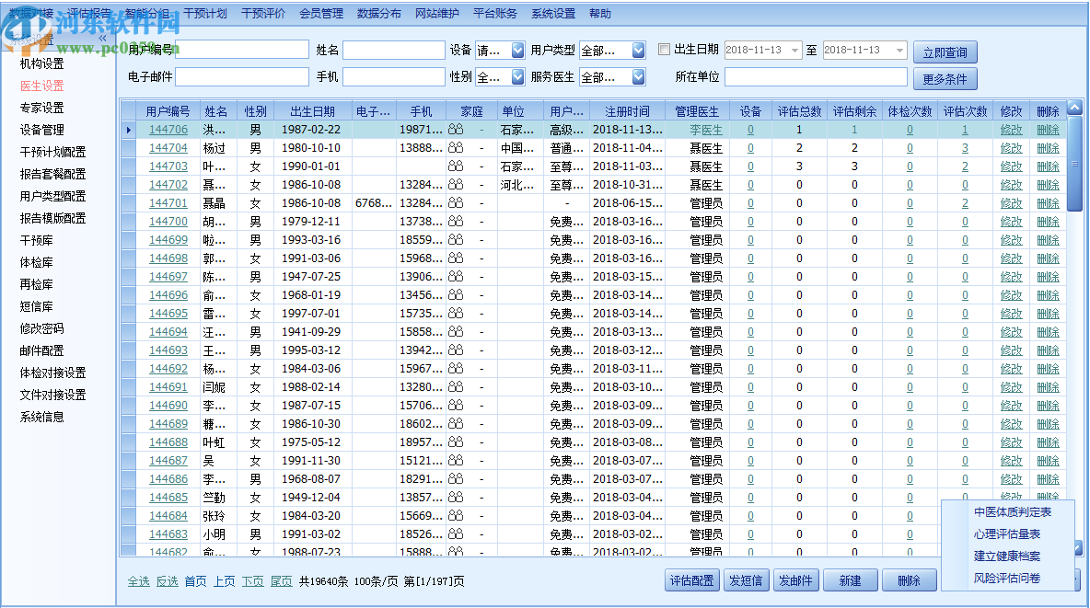The image size is (1090, 608).
Task: Open the 服务医生 dropdown list
Action: coord(638,77)
